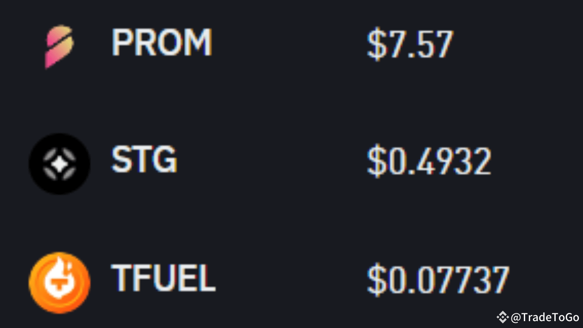Screen dimensions: 583x328
Task: Choose the STG market list row
Action: 291,163
